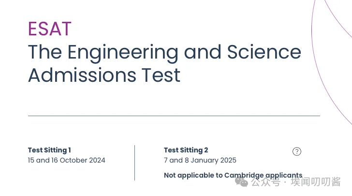Click the WeChat logo in watermark

pyautogui.click(x=242, y=182)
